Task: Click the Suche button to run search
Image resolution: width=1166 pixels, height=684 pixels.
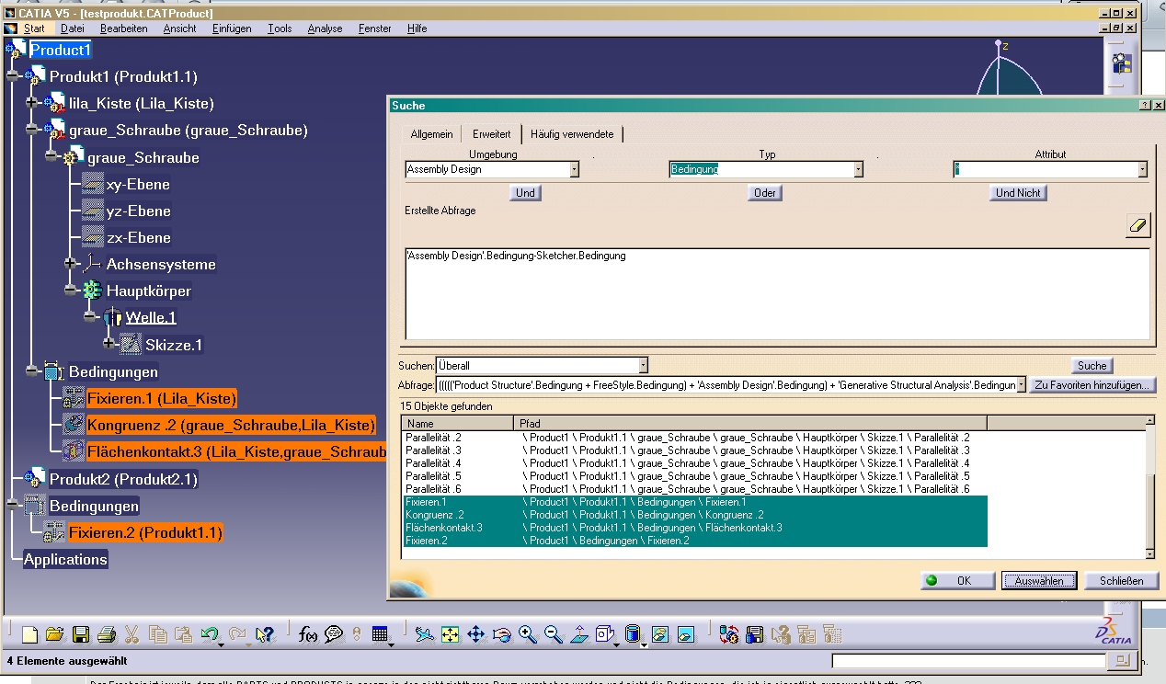Action: click(1092, 366)
